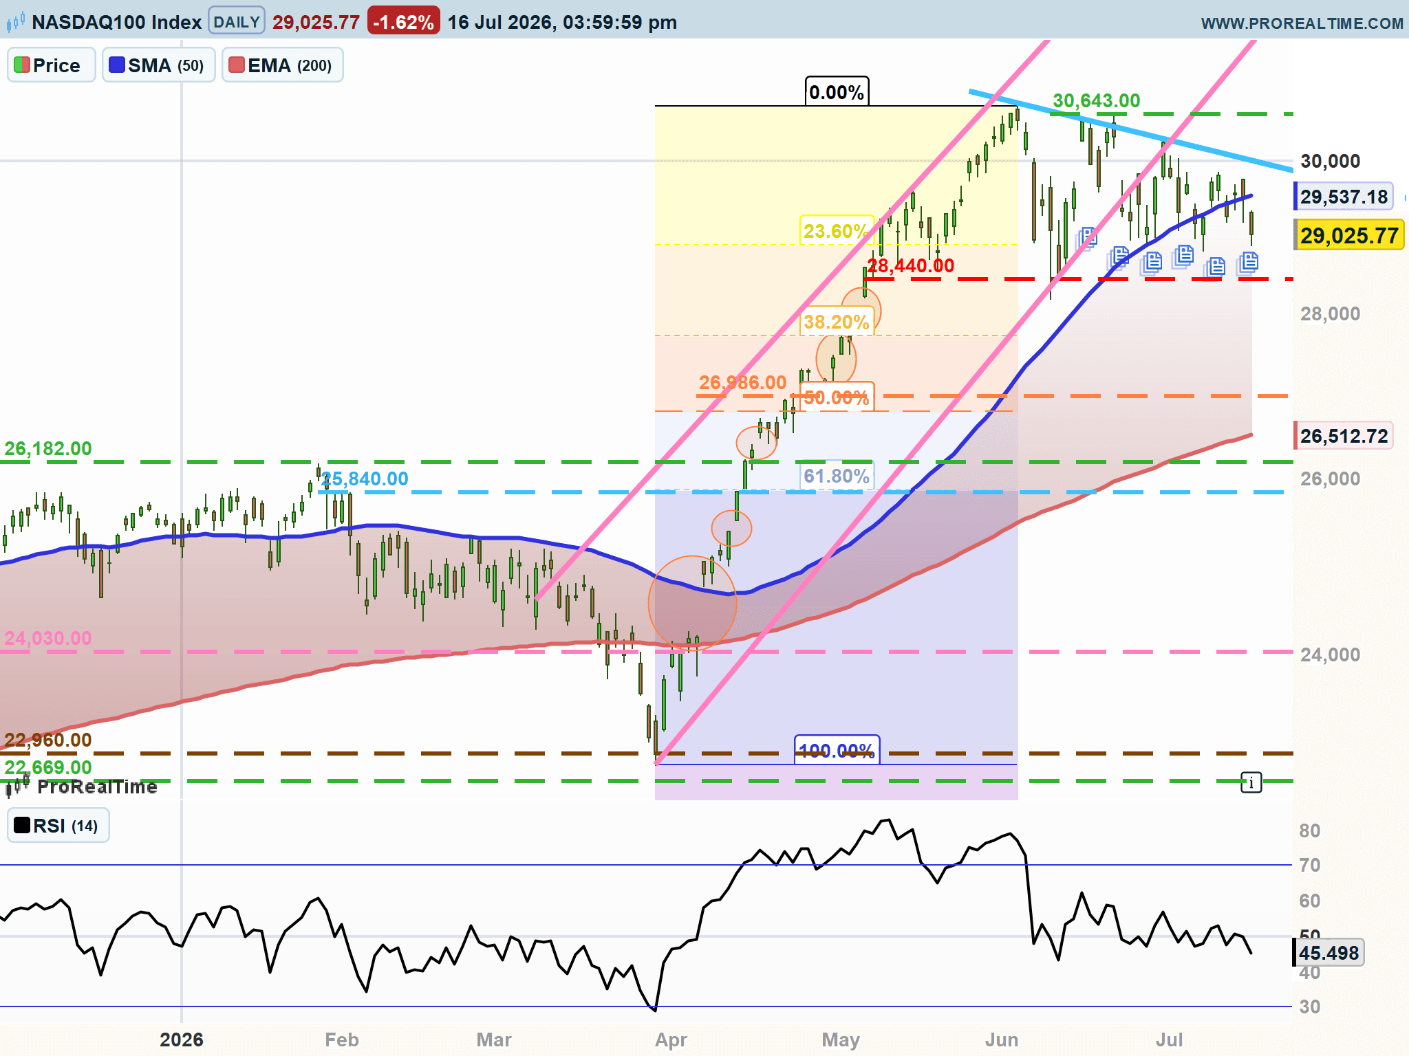This screenshot has height=1056, width=1409.
Task: Click the 28,440.00 red support level label
Action: 911,265
